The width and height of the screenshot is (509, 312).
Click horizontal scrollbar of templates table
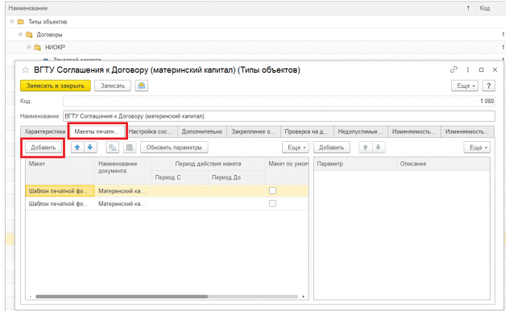tap(122, 297)
